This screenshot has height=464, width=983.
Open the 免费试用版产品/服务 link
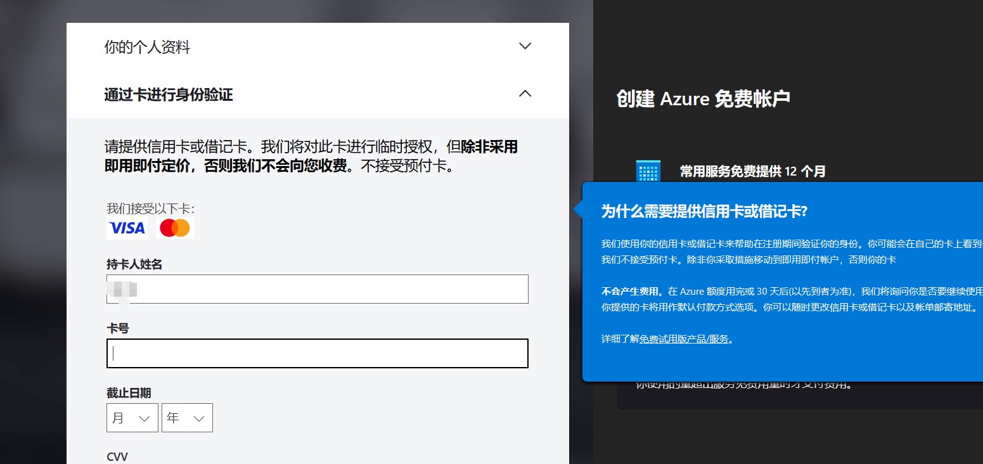pos(684,339)
